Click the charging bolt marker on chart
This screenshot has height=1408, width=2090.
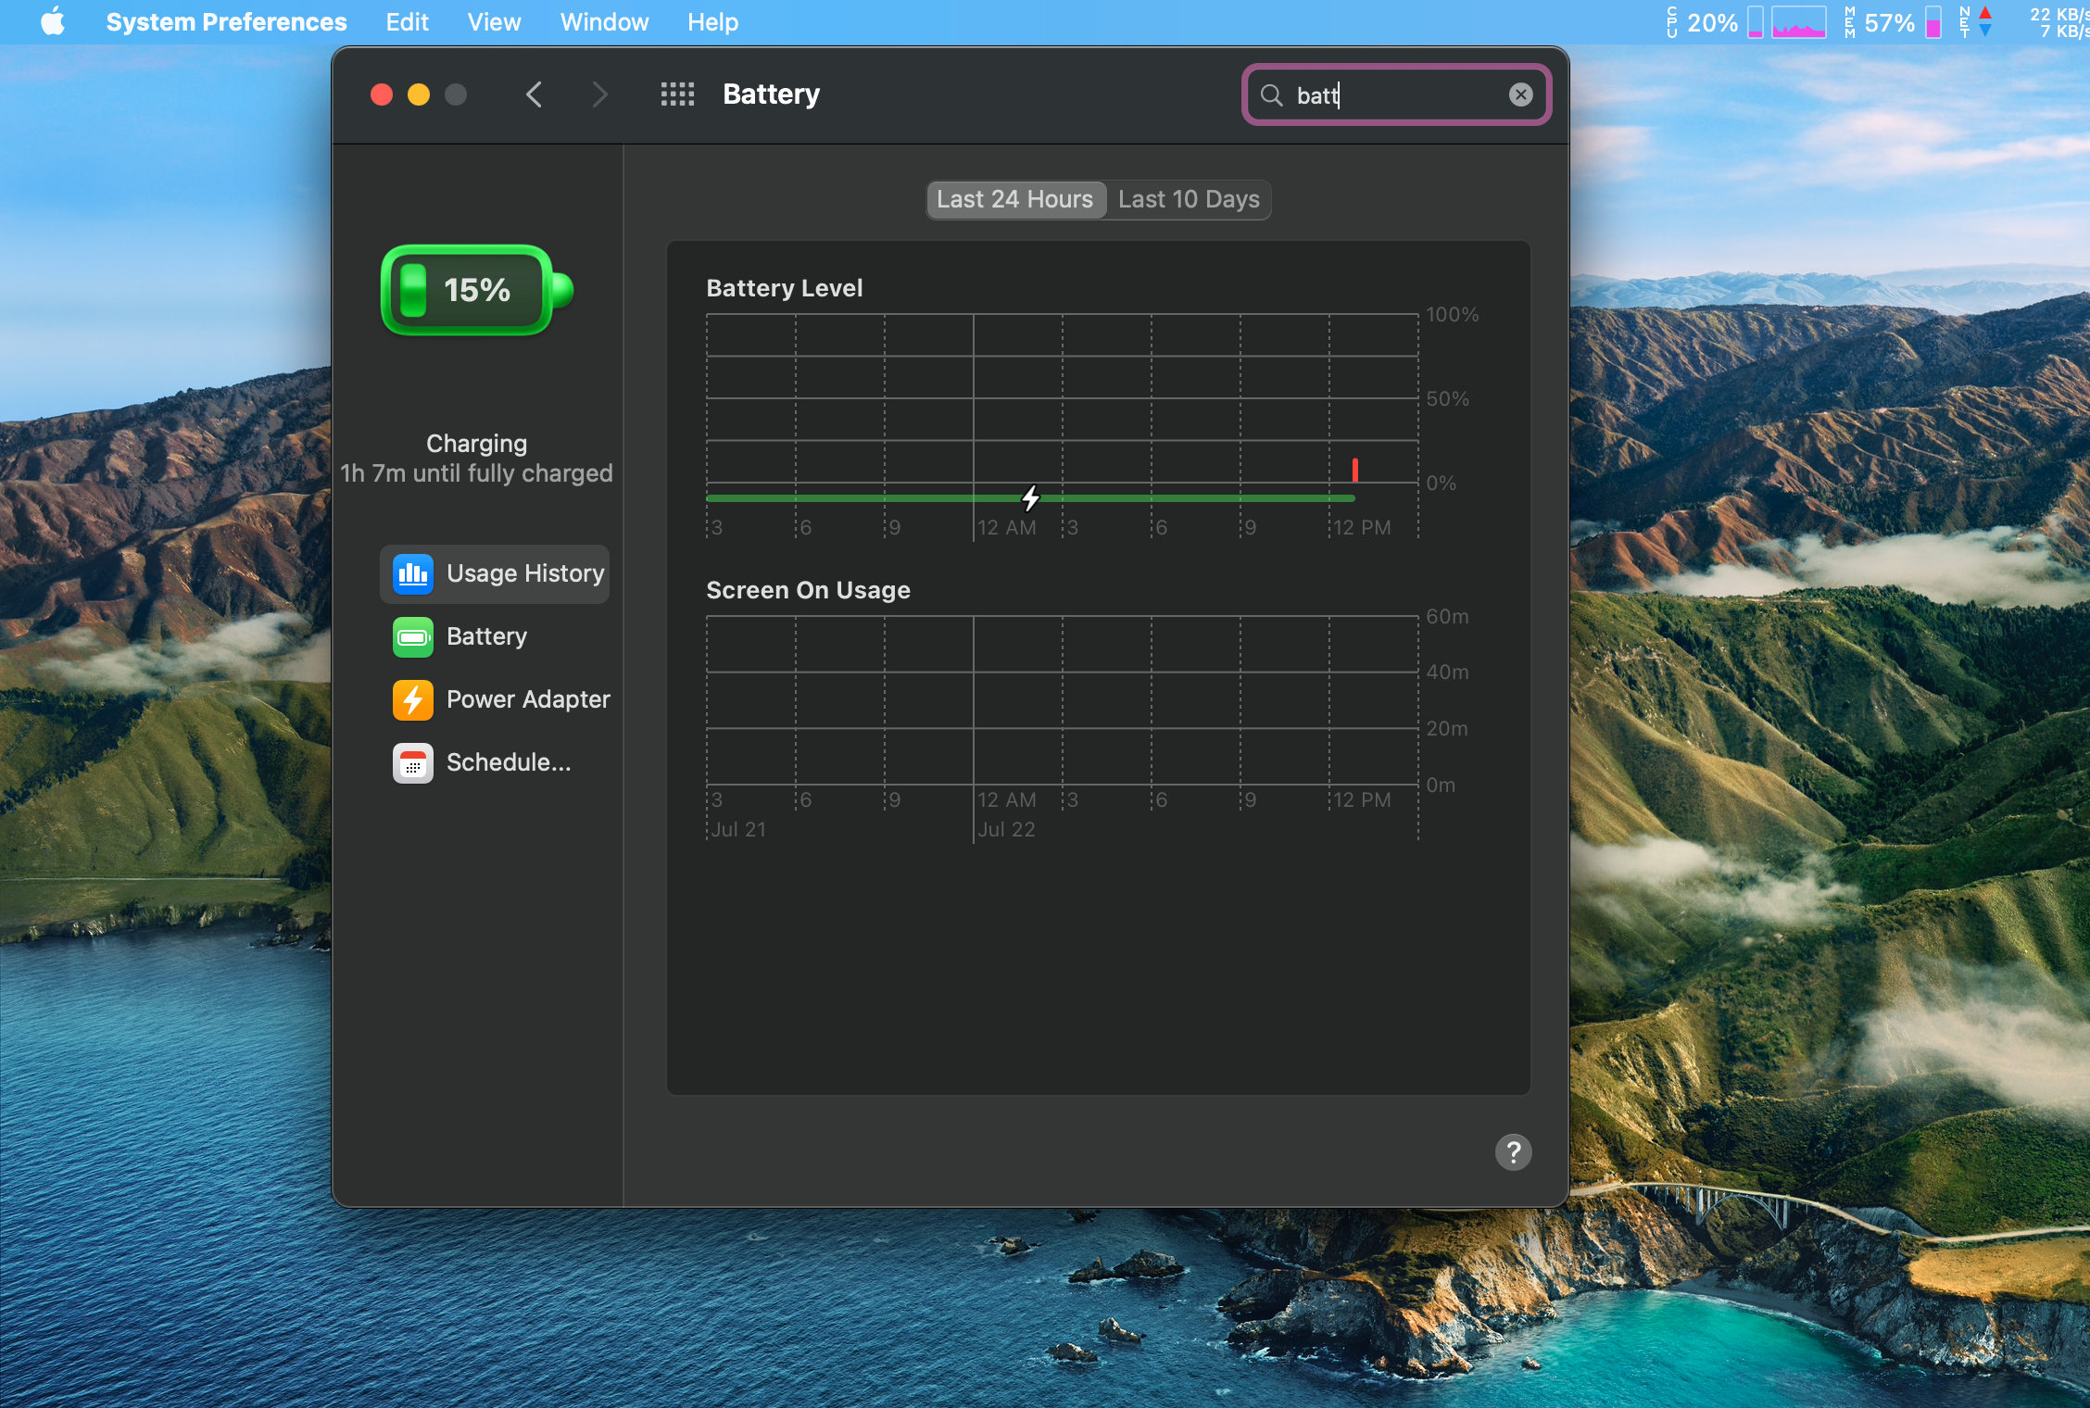click(1030, 498)
